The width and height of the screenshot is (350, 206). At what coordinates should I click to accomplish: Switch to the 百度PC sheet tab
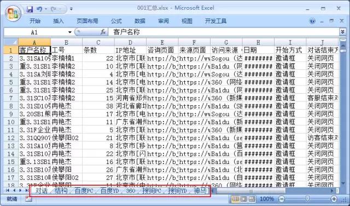click(84, 191)
